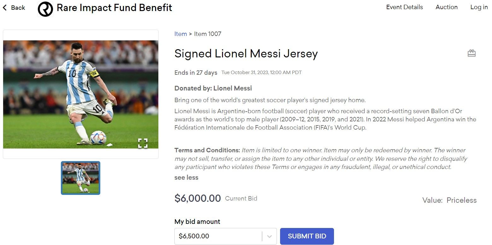Screen dimensions: 492x245
Task: Click the back chevron at top left
Action: click(4, 7)
